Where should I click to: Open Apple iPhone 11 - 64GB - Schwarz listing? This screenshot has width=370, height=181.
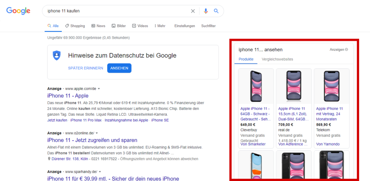tap(255, 114)
